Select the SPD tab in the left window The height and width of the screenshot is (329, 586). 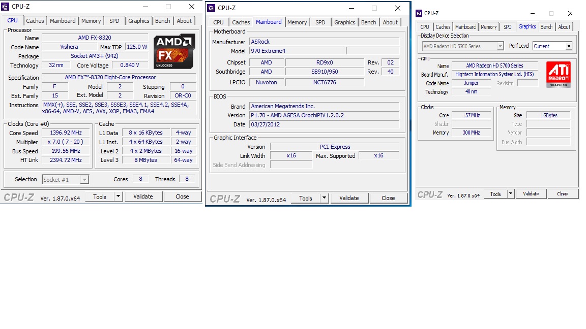[x=114, y=21]
